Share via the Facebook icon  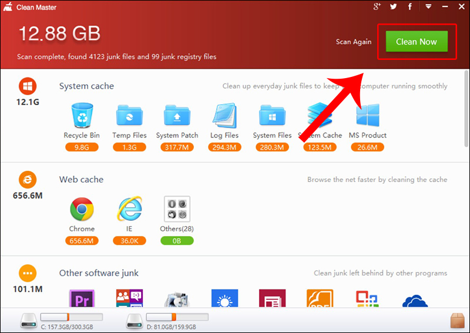point(409,6)
